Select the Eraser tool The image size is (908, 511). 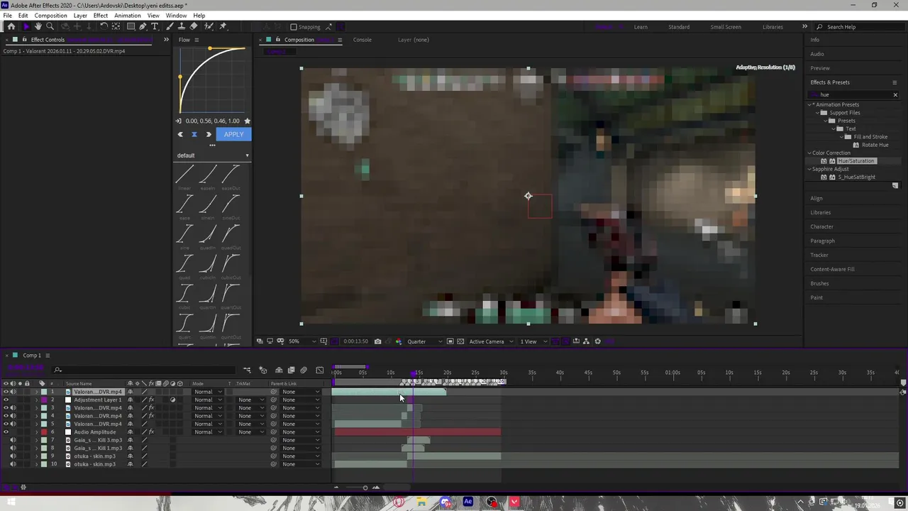194,26
